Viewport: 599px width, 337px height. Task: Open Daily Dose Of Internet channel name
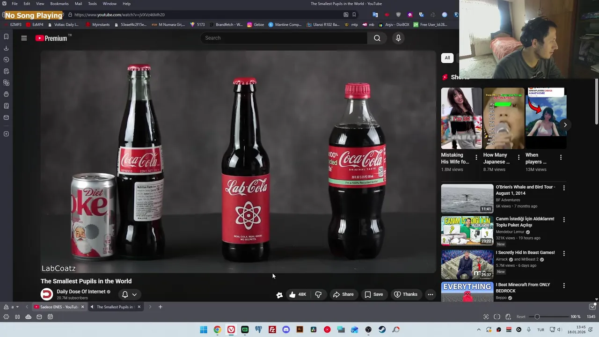point(81,292)
